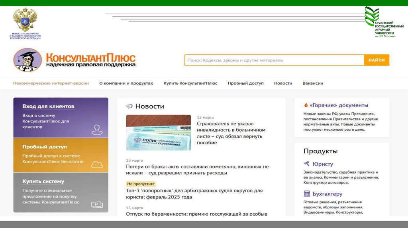This screenshot has width=408, height=228.
Task: Open news Потери от брака article
Action: tap(197, 170)
